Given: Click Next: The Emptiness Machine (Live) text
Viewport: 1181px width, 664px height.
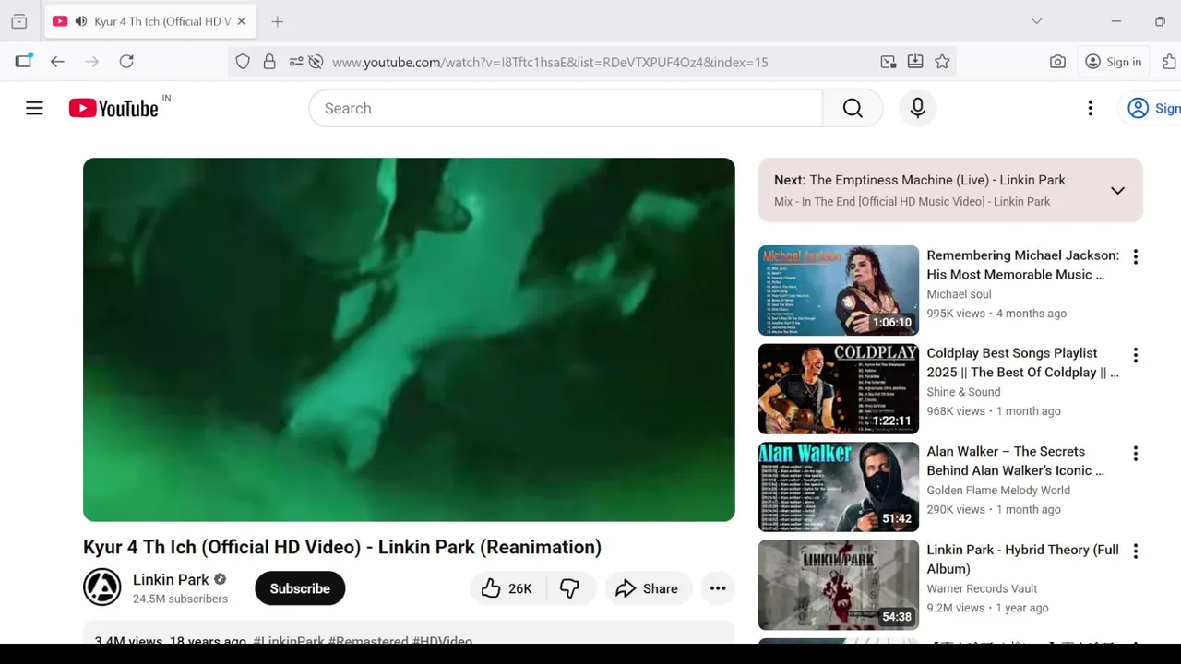Looking at the screenshot, I should tap(920, 180).
